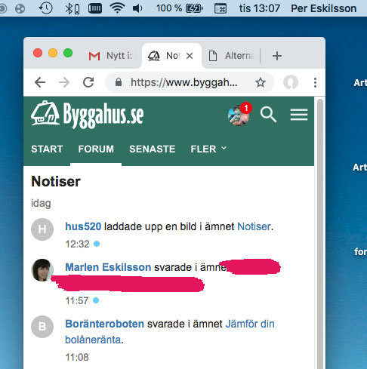Open the Notiser topic link
The height and width of the screenshot is (369, 367).
(x=254, y=226)
